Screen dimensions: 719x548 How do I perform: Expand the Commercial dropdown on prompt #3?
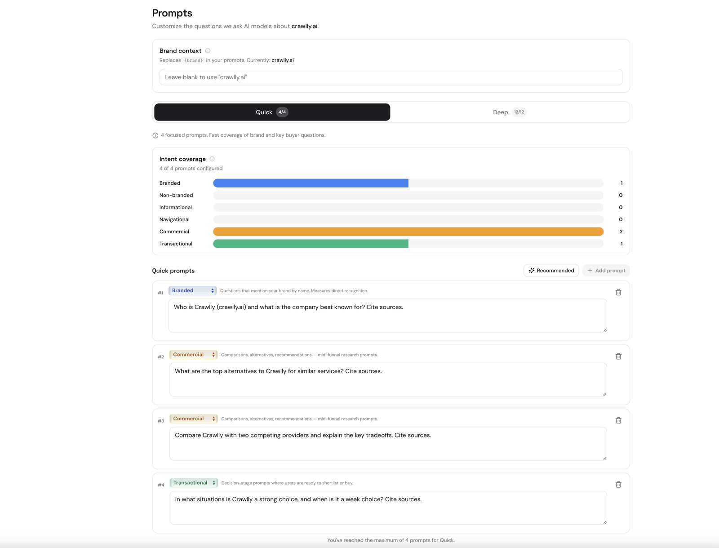(x=193, y=419)
